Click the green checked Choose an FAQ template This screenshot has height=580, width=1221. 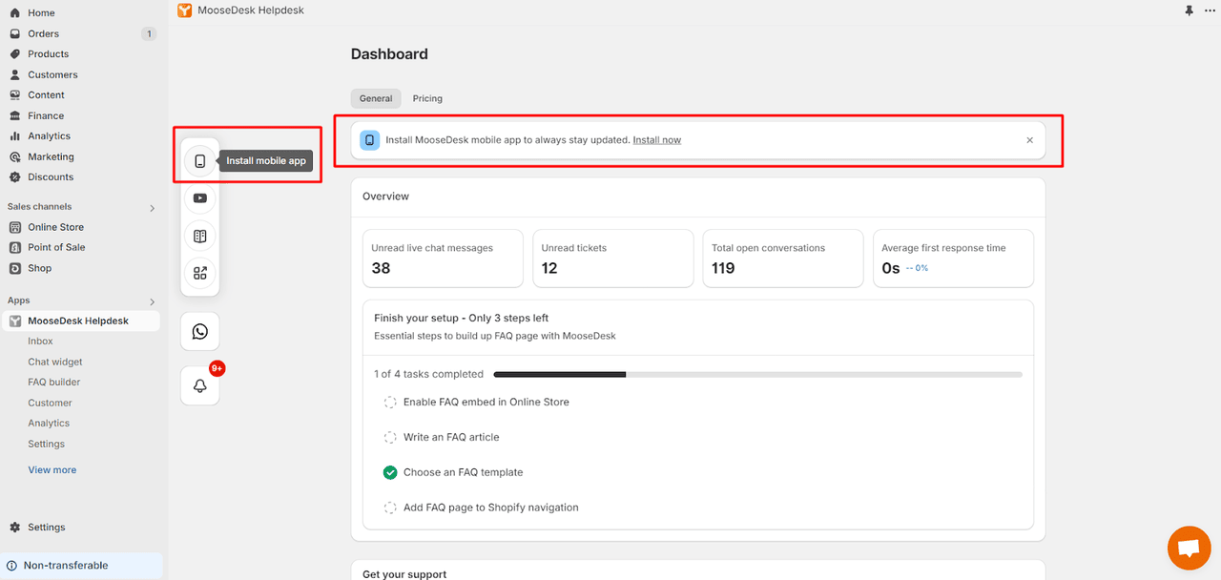coord(390,472)
